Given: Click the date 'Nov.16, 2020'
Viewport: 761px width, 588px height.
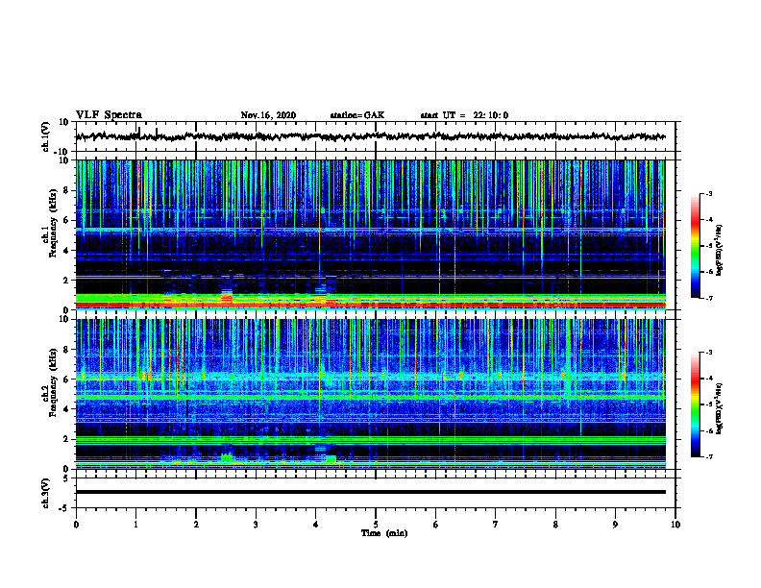Looking at the screenshot, I should [x=268, y=115].
